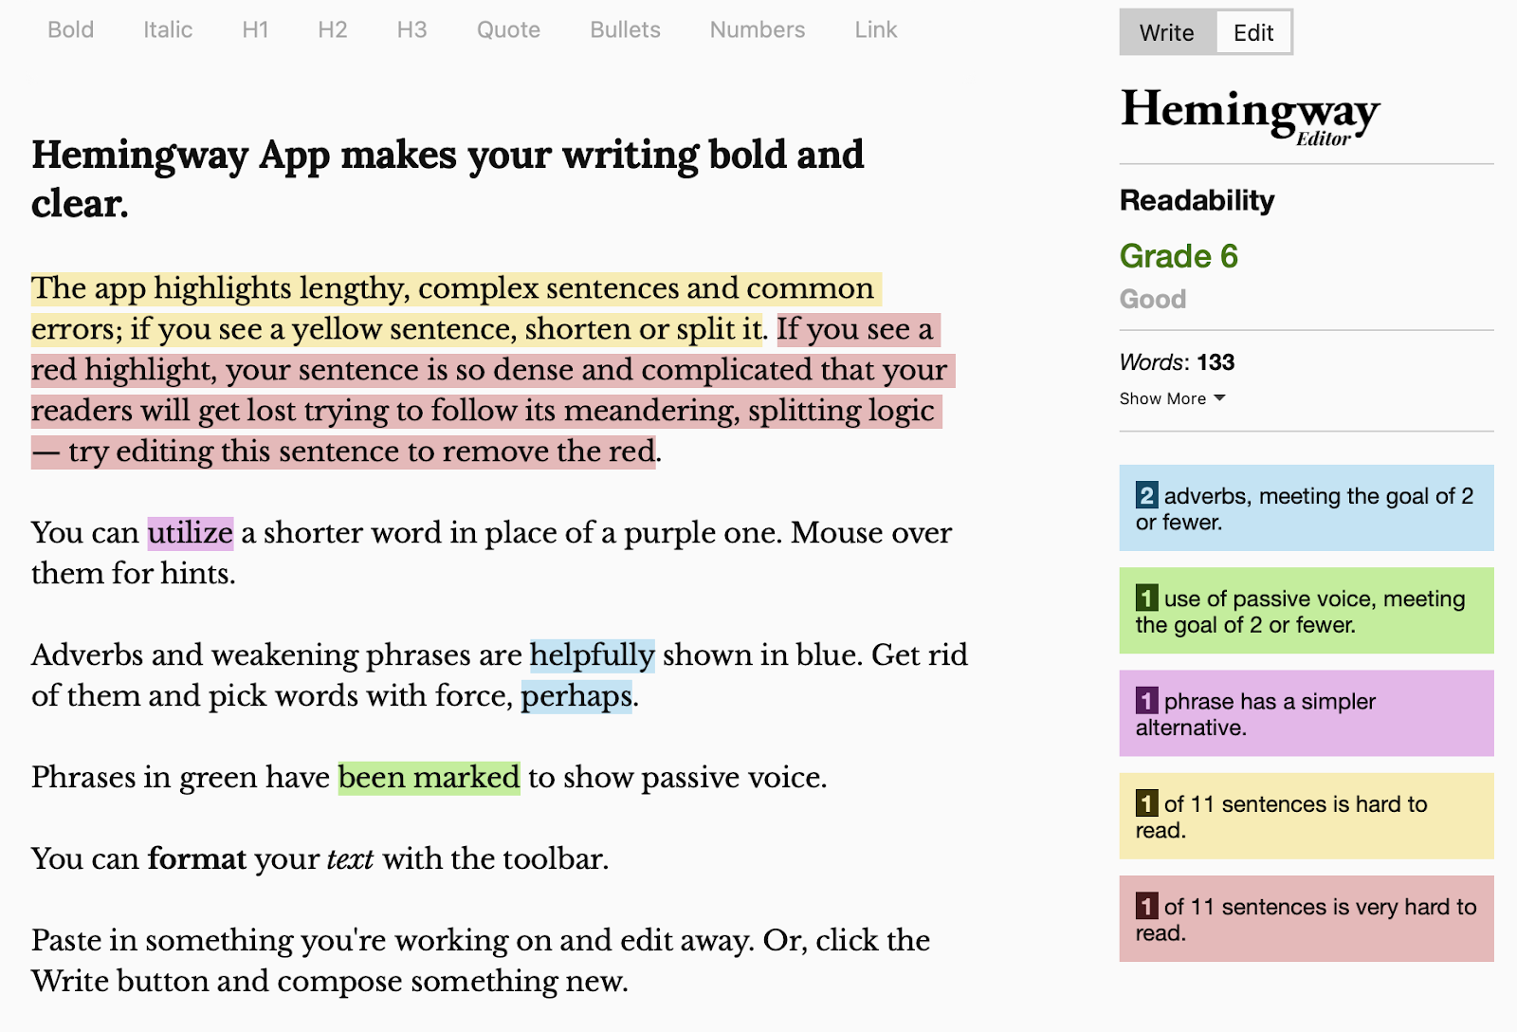1517x1032 pixels.
Task: Click the blue highlighted word 'perhaps'
Action: [576, 696]
